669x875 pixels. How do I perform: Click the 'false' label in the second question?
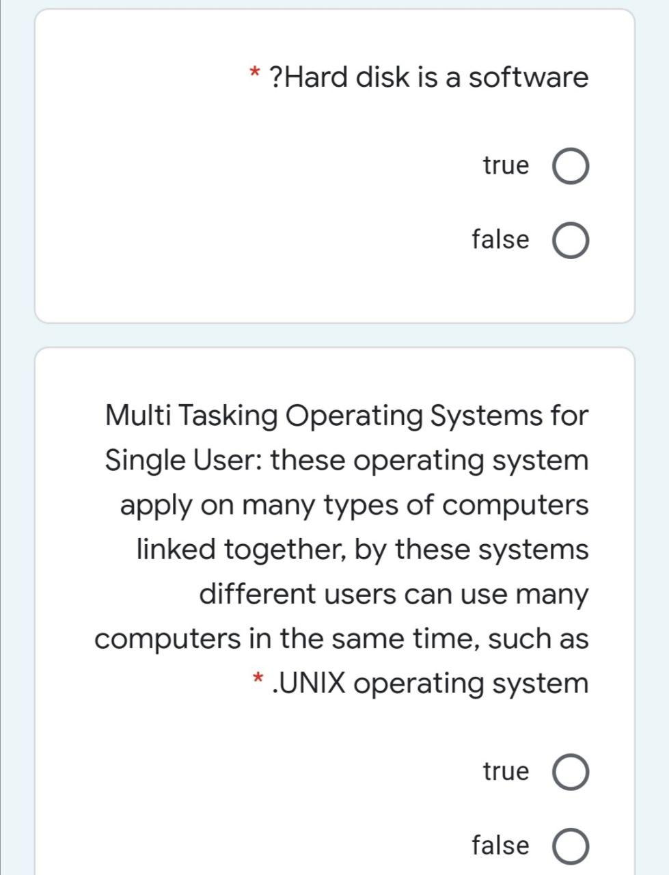pos(499,844)
